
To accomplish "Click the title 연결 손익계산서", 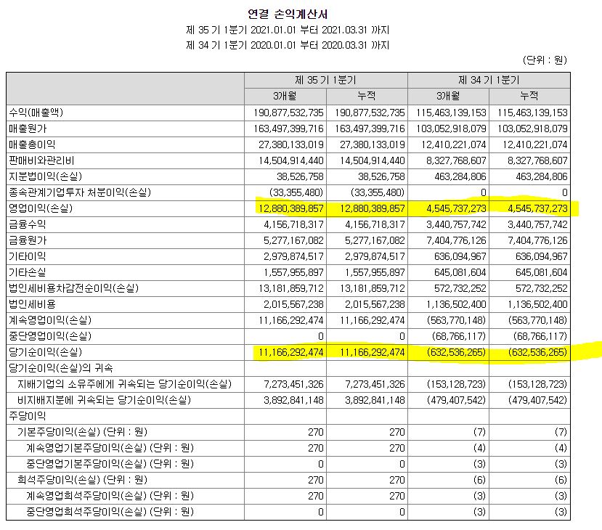I will [x=288, y=15].
